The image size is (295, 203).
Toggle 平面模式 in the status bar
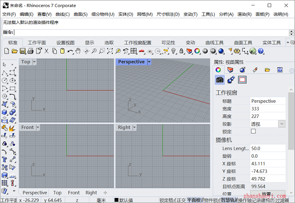(x=195, y=200)
